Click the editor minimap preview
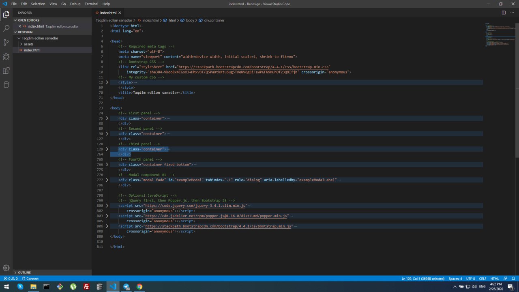Screen dimensions: 519x292 (500, 35)
